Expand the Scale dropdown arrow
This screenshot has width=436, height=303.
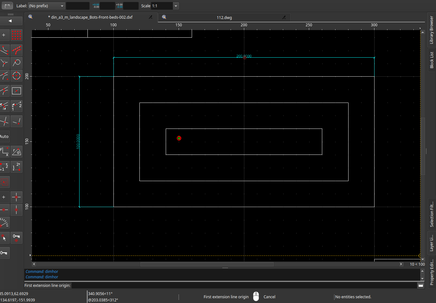[x=176, y=6]
